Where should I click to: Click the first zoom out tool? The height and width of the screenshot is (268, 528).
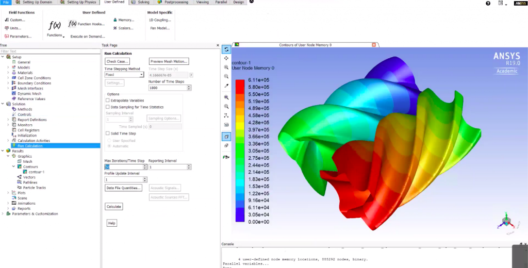tap(226, 76)
